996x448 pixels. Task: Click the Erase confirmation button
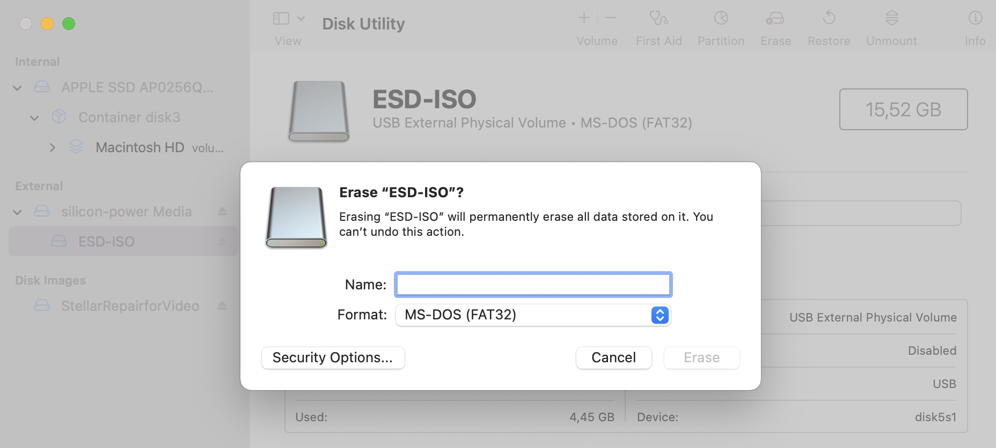701,357
